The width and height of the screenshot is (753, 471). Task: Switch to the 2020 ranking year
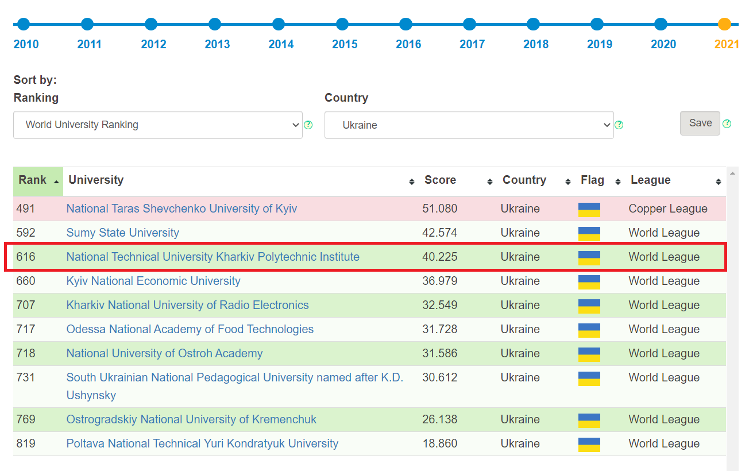(x=661, y=24)
